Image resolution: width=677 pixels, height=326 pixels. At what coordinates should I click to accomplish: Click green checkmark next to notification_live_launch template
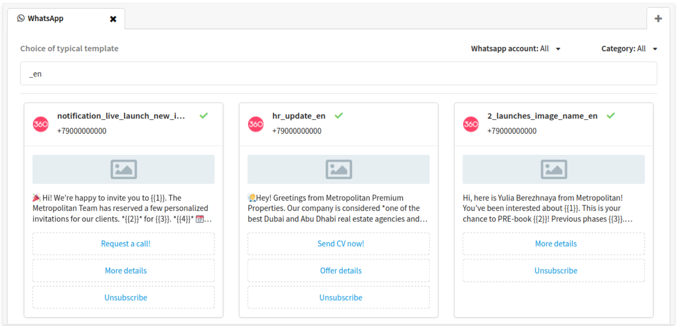(204, 116)
